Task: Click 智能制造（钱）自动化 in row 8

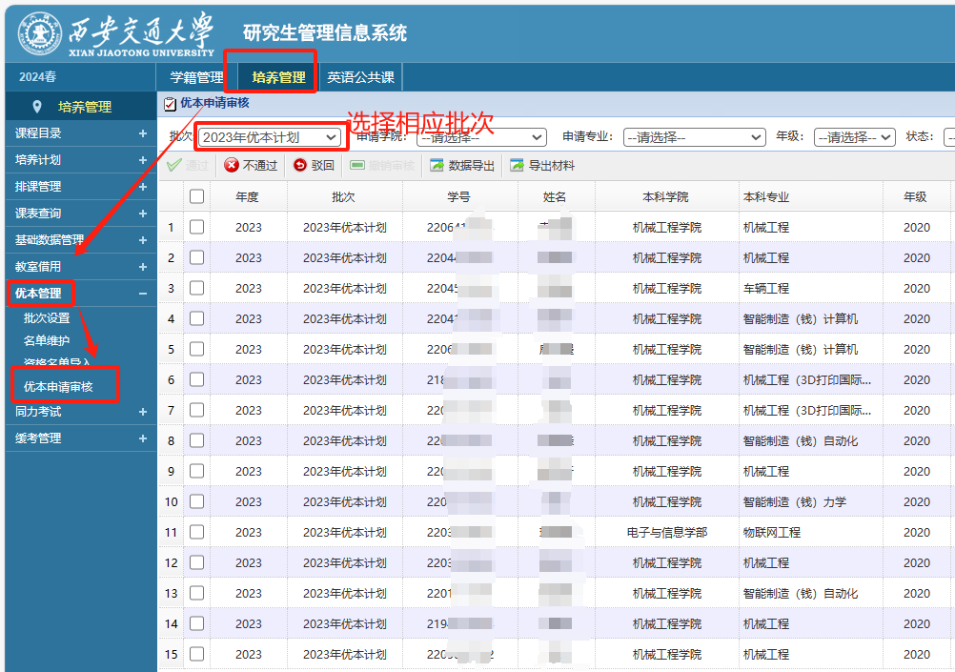Action: coord(801,441)
